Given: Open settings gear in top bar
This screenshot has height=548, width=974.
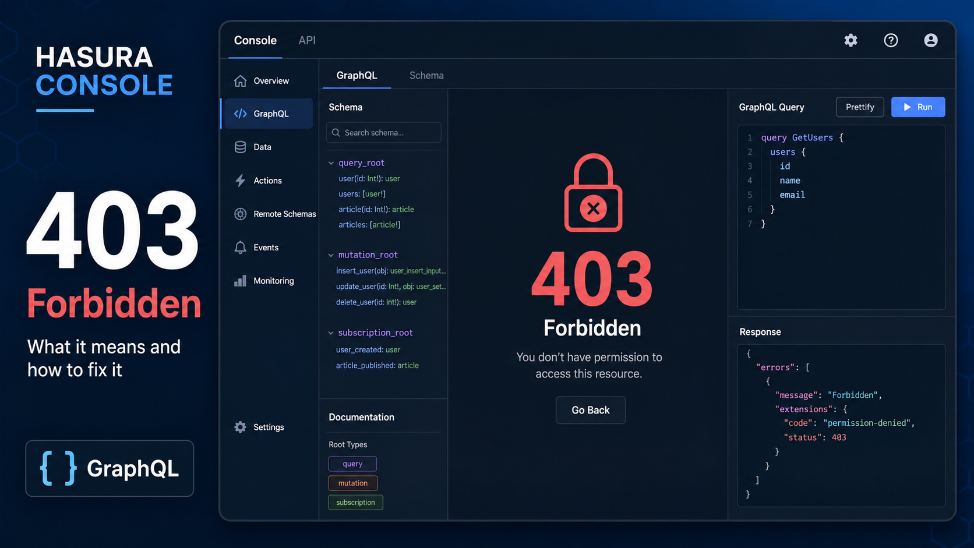Looking at the screenshot, I should 851,40.
